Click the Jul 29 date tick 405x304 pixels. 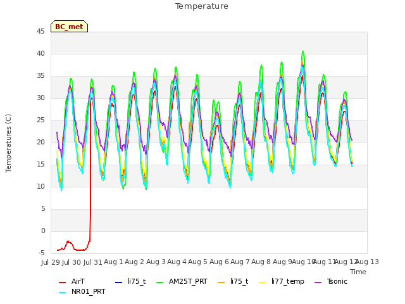tap(50, 262)
